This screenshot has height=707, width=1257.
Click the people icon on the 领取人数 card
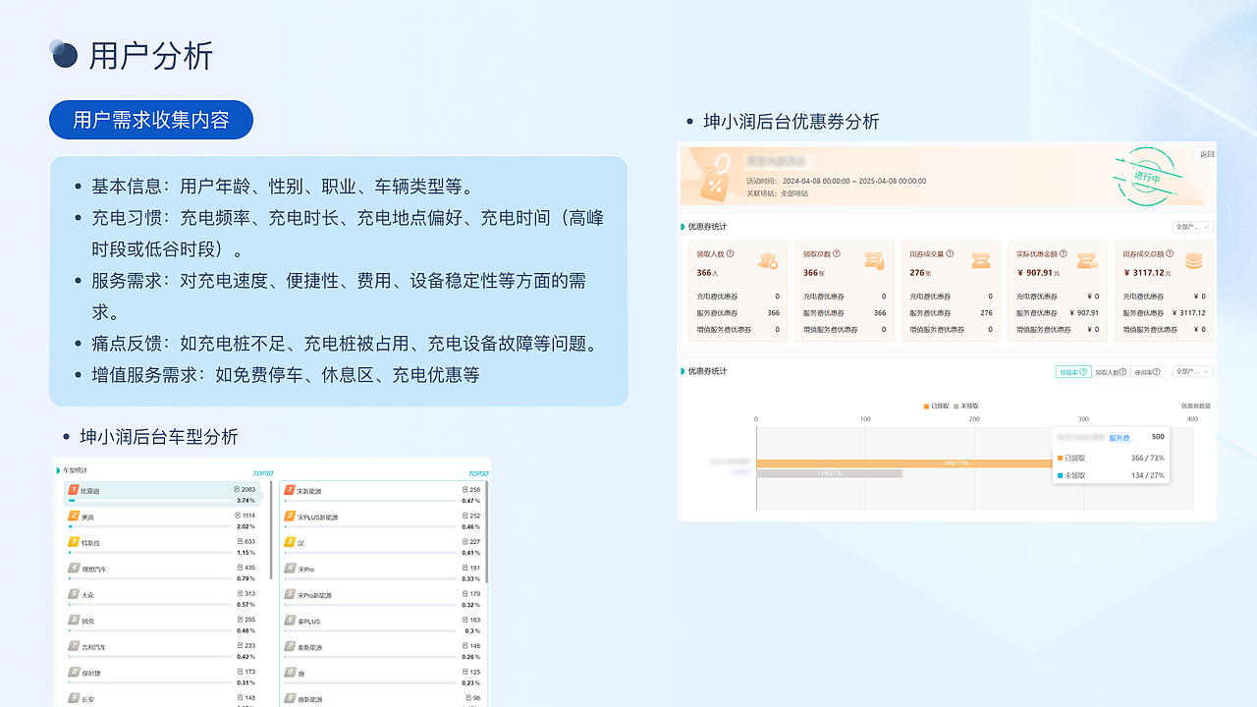coord(768,259)
